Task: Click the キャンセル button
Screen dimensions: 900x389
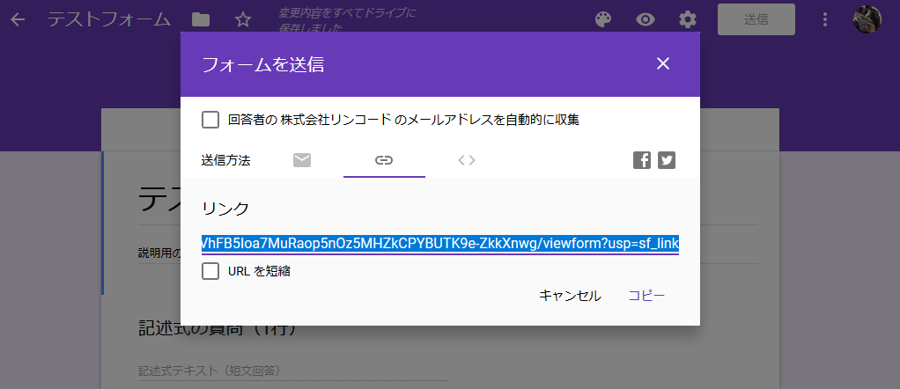Action: pos(570,296)
